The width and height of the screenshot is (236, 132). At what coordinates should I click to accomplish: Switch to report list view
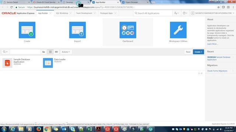click(x=56, y=52)
